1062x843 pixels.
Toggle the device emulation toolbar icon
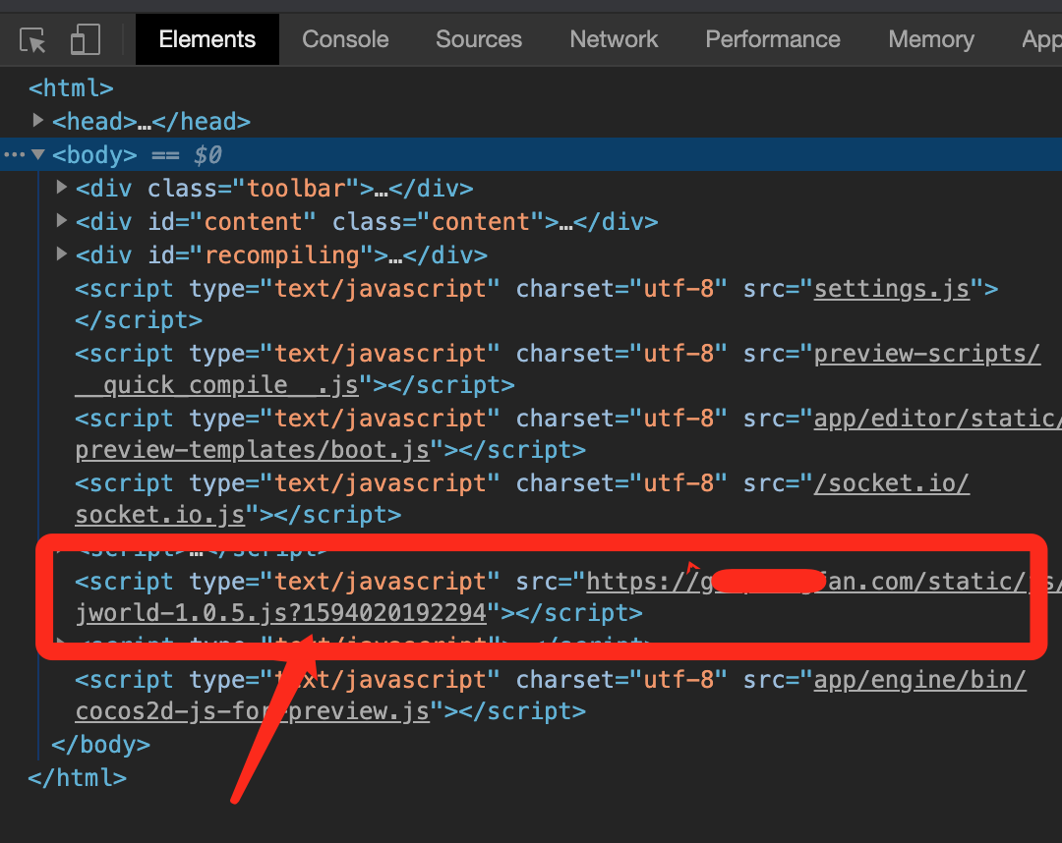pos(86,39)
